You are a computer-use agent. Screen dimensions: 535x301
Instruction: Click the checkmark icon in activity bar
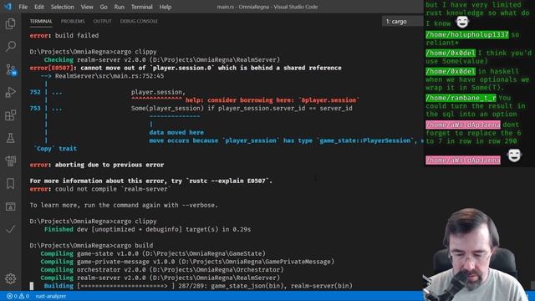pos(11,229)
